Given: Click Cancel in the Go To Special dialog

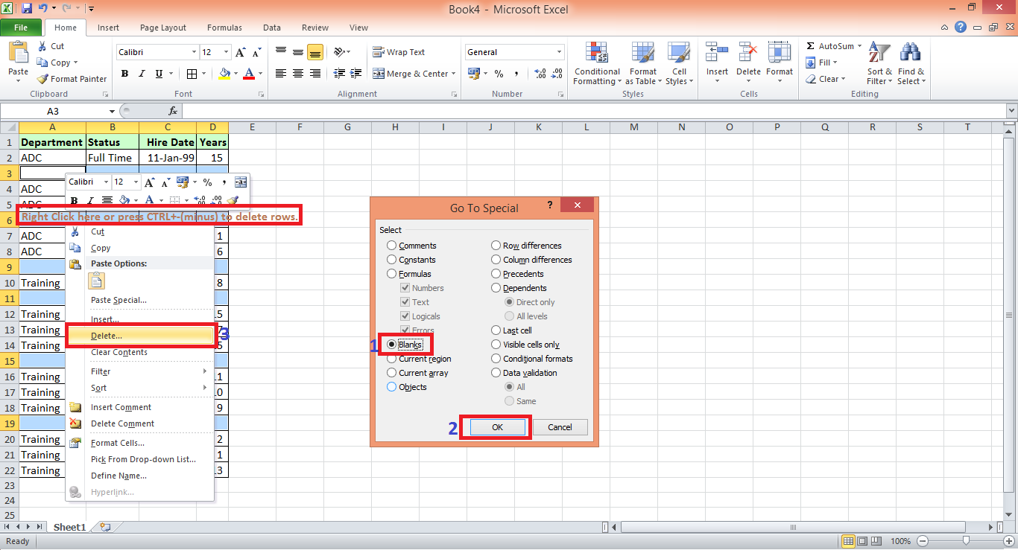Looking at the screenshot, I should (x=560, y=427).
